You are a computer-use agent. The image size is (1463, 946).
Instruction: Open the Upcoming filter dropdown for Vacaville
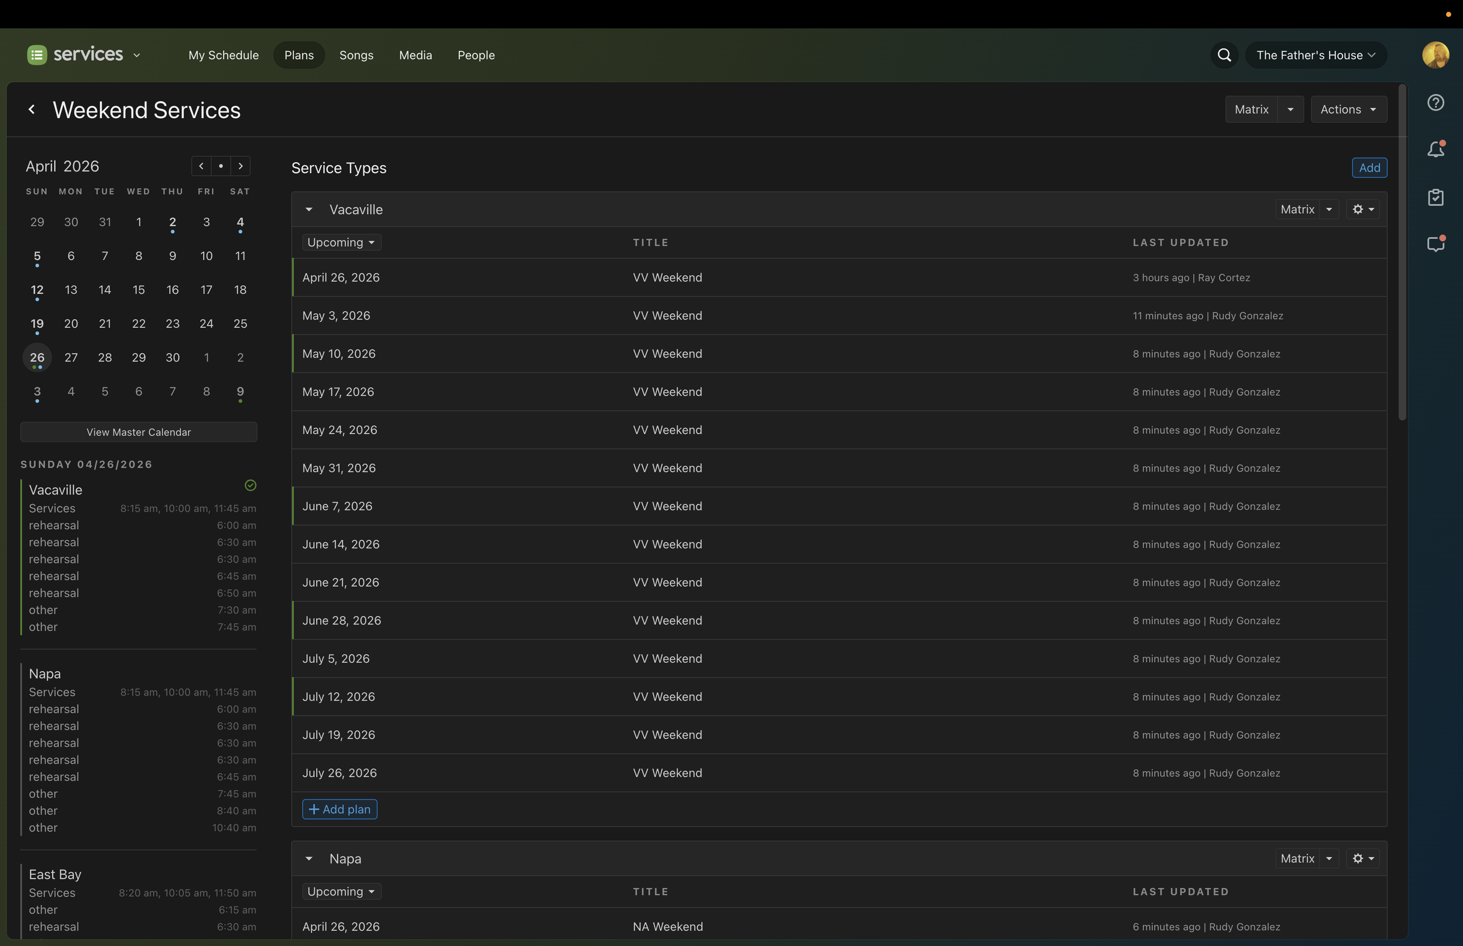tap(341, 242)
